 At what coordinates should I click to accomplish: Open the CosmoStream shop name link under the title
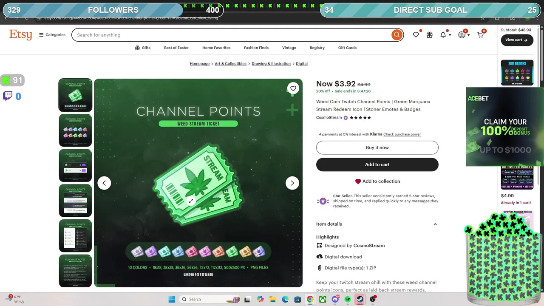[329, 118]
